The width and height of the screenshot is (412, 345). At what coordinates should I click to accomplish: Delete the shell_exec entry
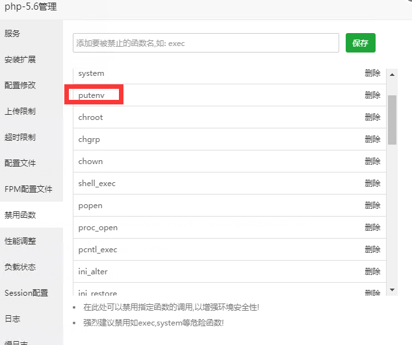point(372,184)
